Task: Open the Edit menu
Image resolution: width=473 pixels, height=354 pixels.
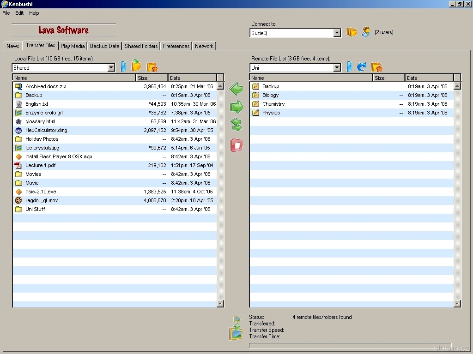Action: 19,13
